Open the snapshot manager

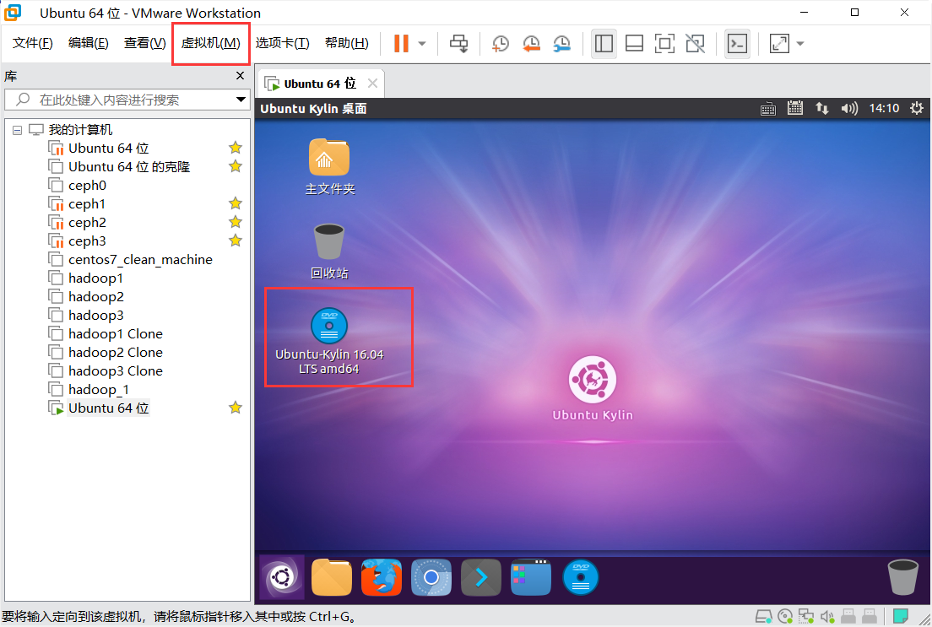pyautogui.click(x=561, y=43)
